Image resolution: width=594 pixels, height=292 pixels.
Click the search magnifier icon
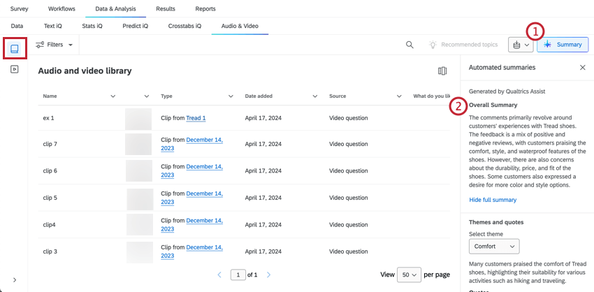(410, 45)
